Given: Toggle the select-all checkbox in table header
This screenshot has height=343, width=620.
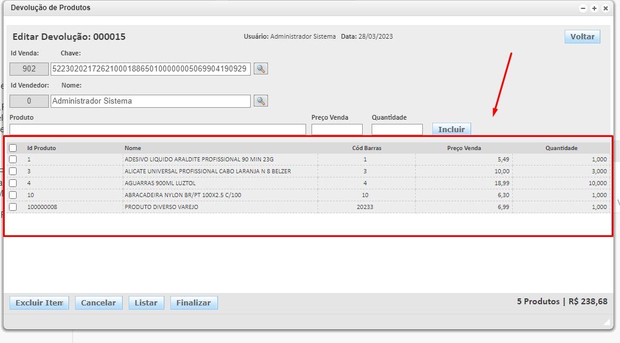Looking at the screenshot, I should 13,148.
